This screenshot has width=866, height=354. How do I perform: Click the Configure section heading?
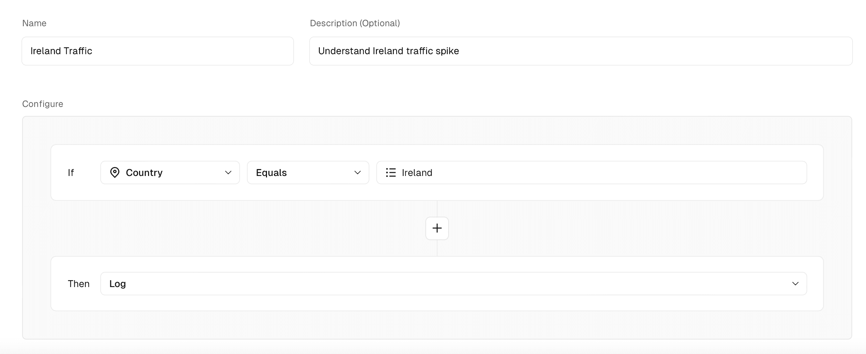pos(43,104)
